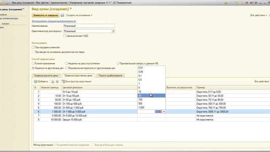Click the red X delete row icon

click(57, 81)
